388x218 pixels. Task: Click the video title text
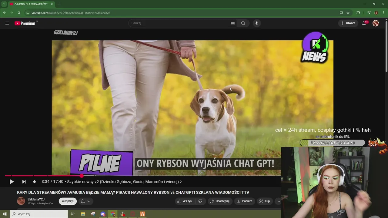133,193
